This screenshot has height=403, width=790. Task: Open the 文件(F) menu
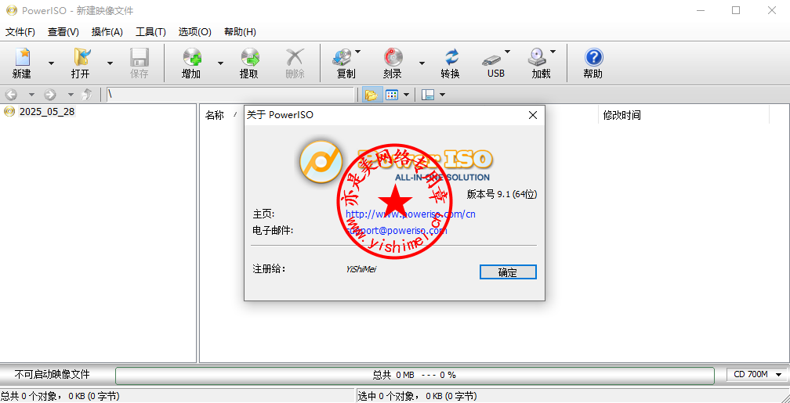tap(20, 32)
